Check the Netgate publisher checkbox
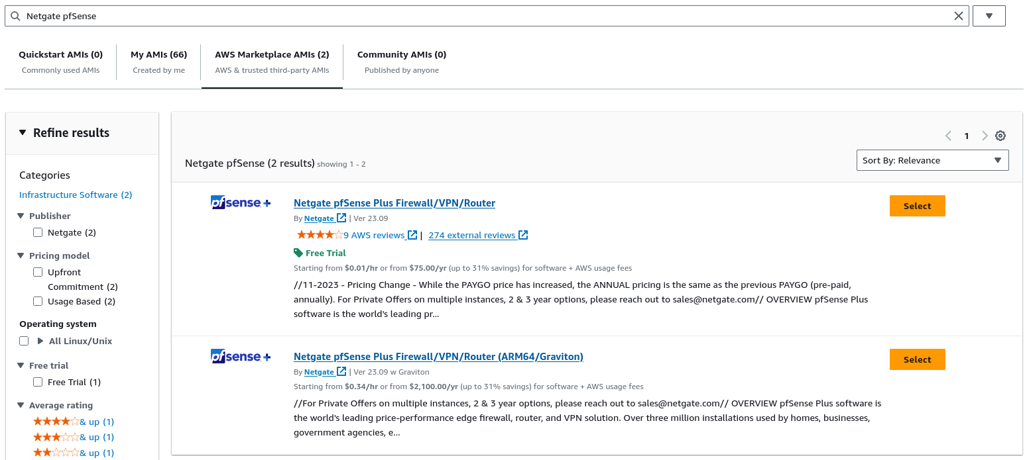1025x460 pixels. (38, 232)
